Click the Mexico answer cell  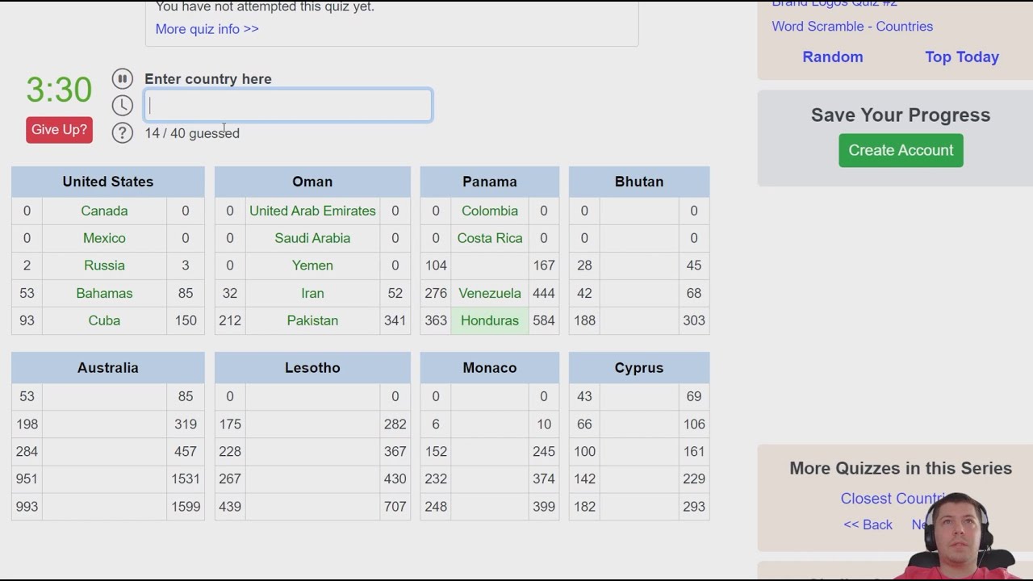point(104,238)
